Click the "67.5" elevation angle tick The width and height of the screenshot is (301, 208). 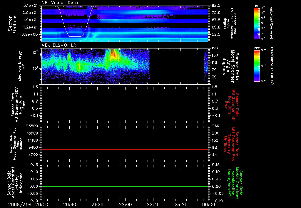[x=216, y=20]
